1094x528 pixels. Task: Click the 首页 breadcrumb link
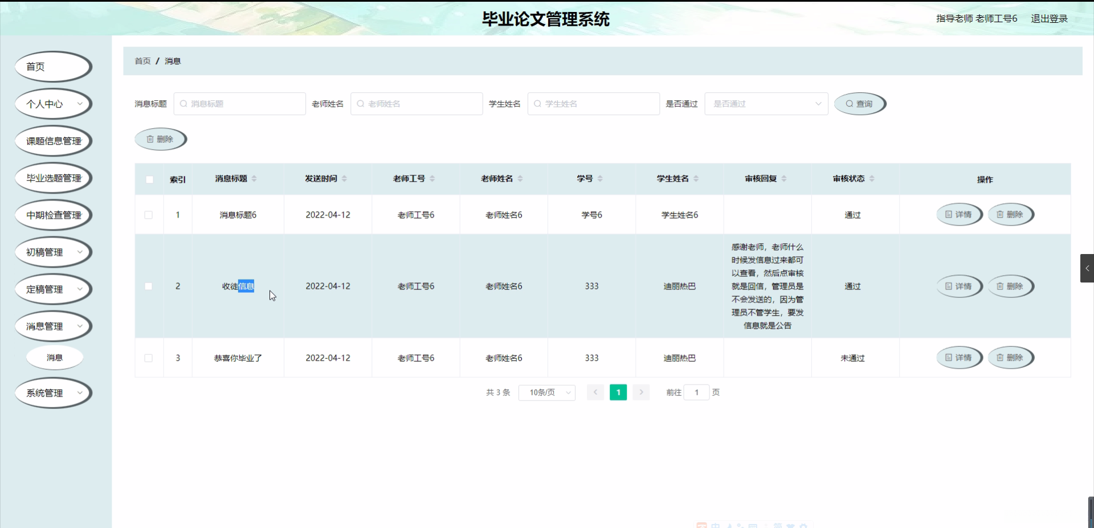pyautogui.click(x=142, y=61)
